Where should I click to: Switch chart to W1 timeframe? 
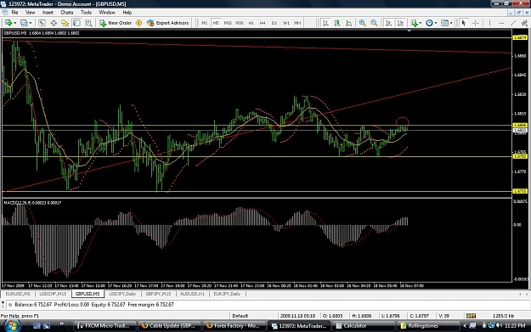click(286, 23)
